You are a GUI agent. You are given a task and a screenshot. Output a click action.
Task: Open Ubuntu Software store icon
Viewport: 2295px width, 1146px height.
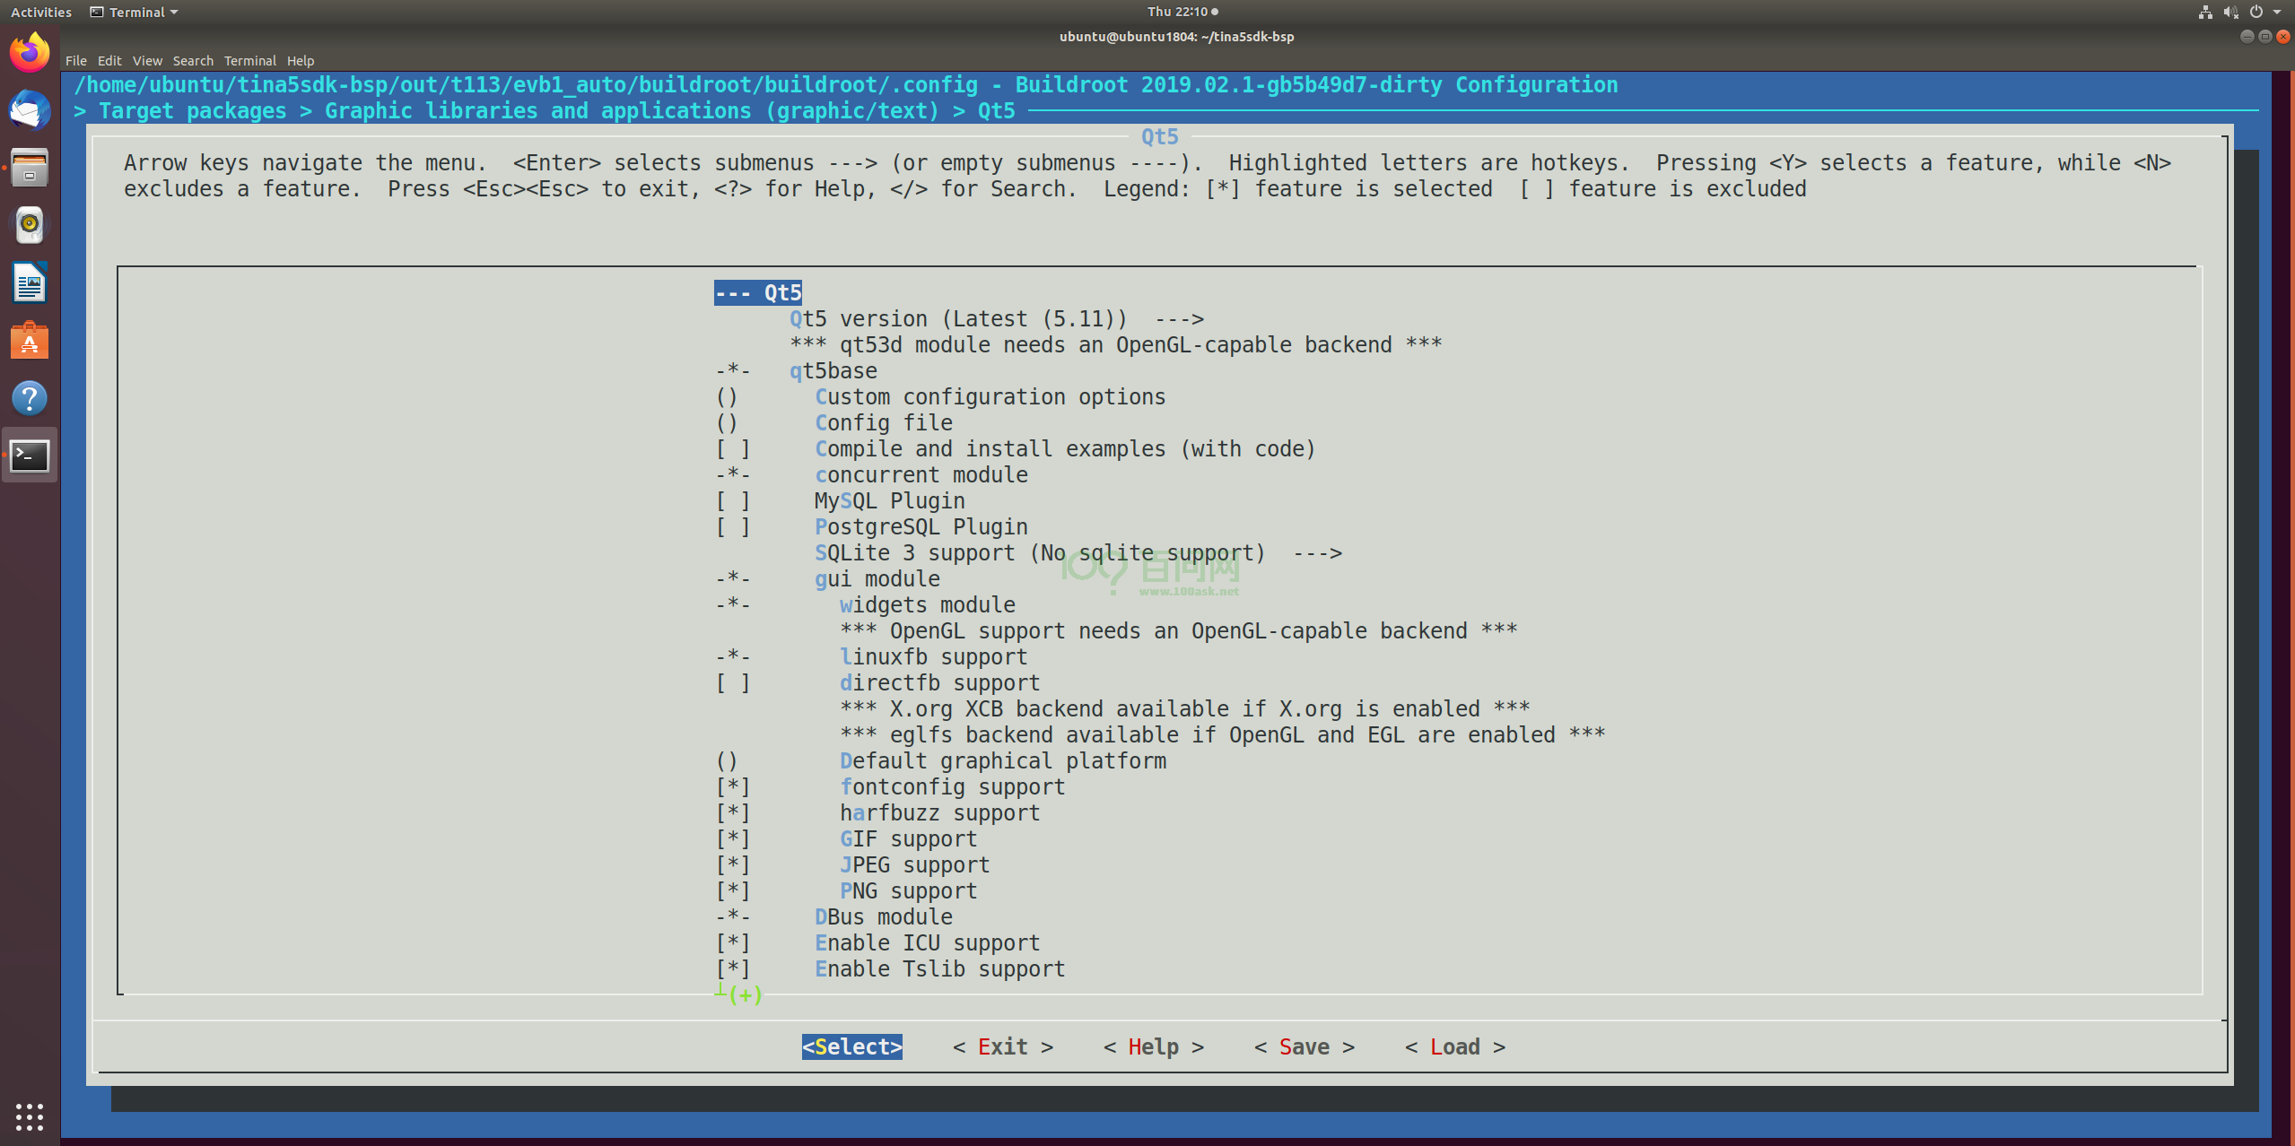(30, 341)
